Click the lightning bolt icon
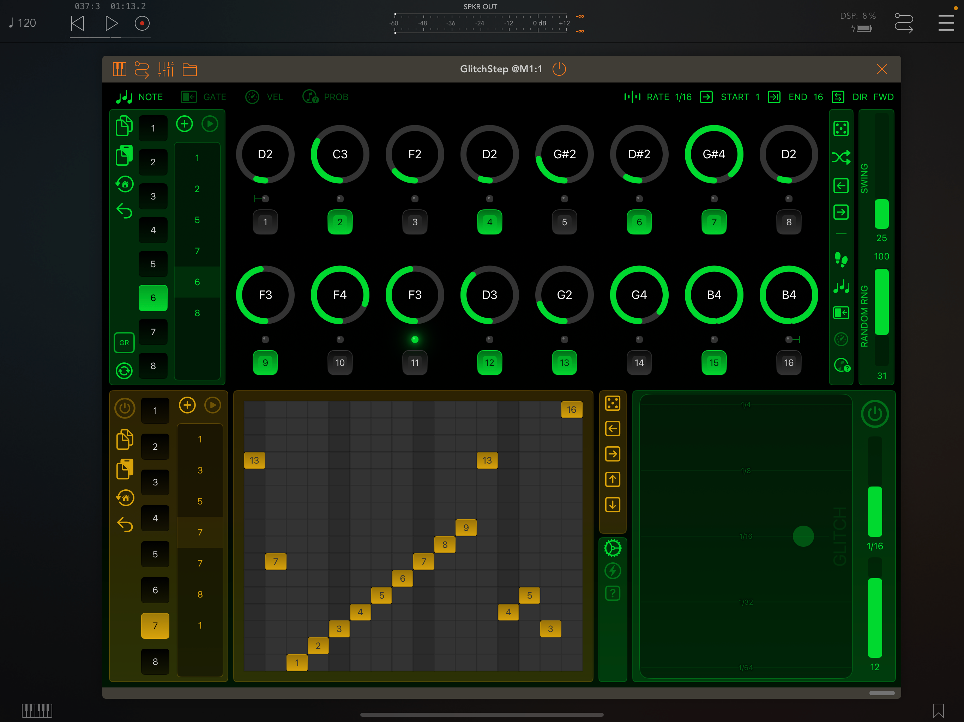Viewport: 964px width, 722px height. pos(613,571)
